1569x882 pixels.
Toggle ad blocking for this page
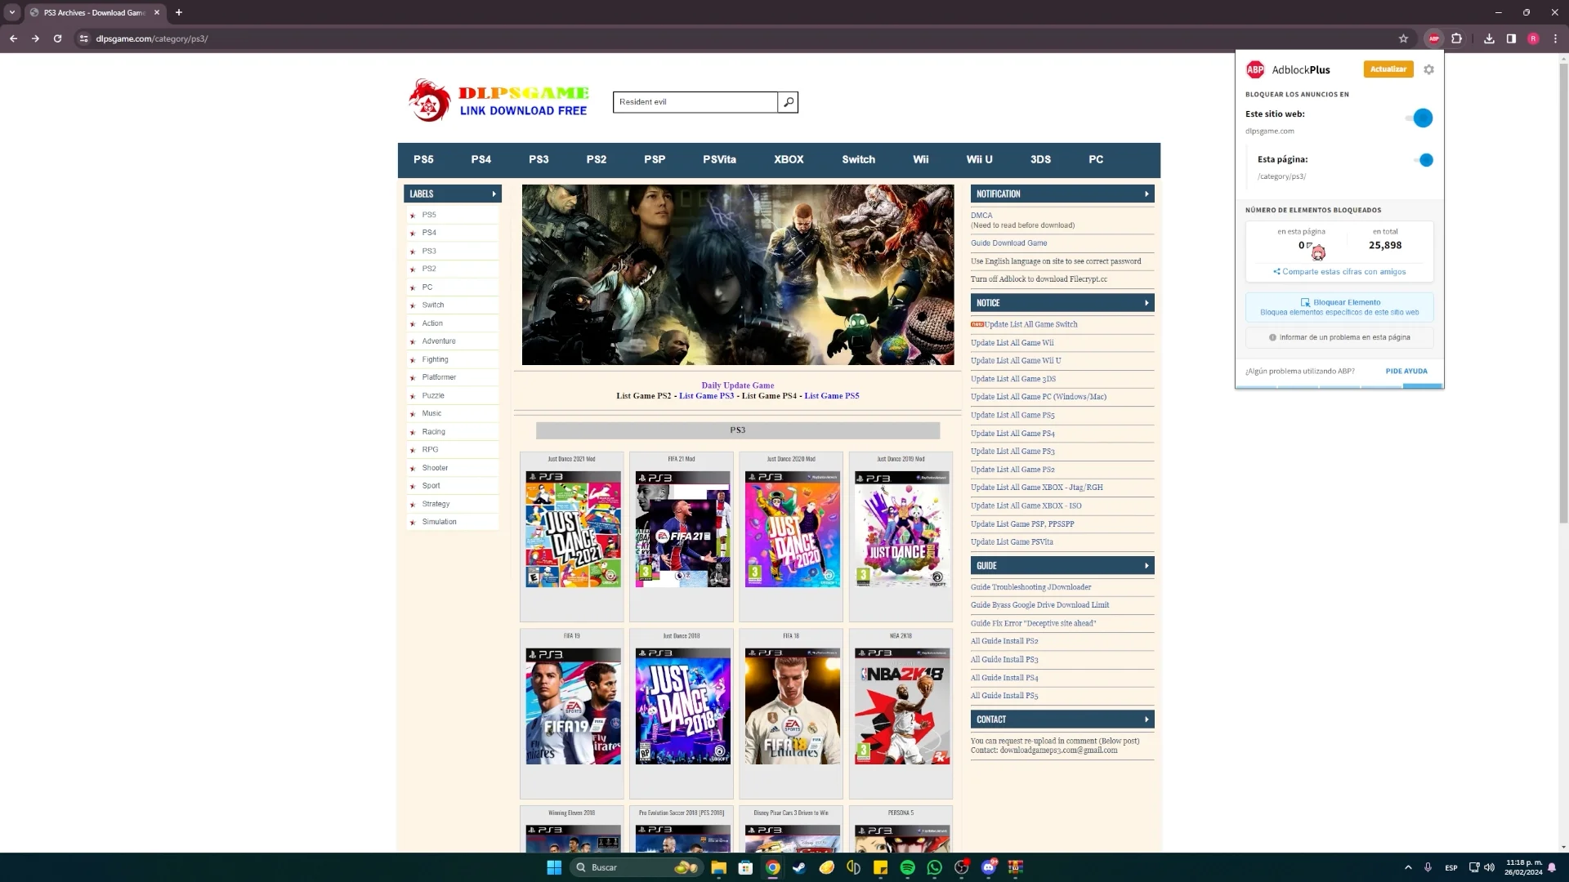click(x=1424, y=160)
